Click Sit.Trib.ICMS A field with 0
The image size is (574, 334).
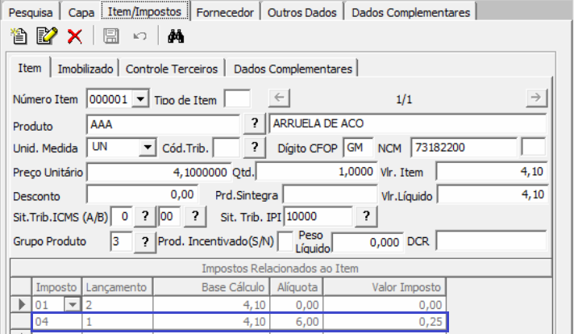[122, 216]
